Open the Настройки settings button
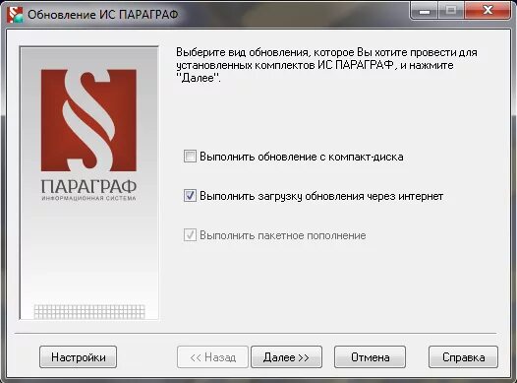Image resolution: width=517 pixels, height=383 pixels. [79, 357]
